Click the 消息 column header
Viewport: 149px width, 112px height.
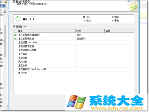(x=119, y=31)
